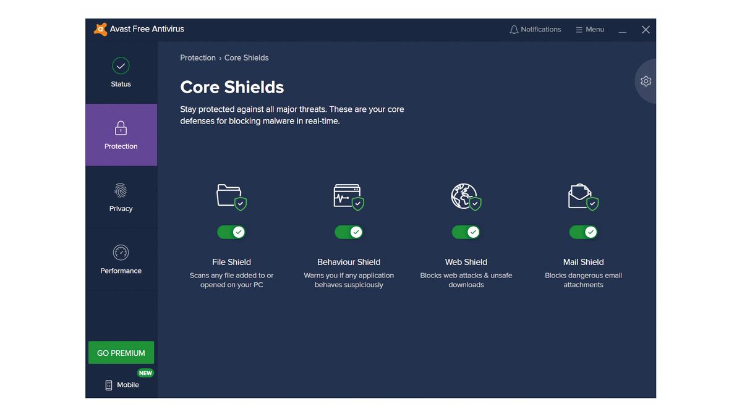Open the File Shield folder icon
742x417 pixels.
point(231,196)
